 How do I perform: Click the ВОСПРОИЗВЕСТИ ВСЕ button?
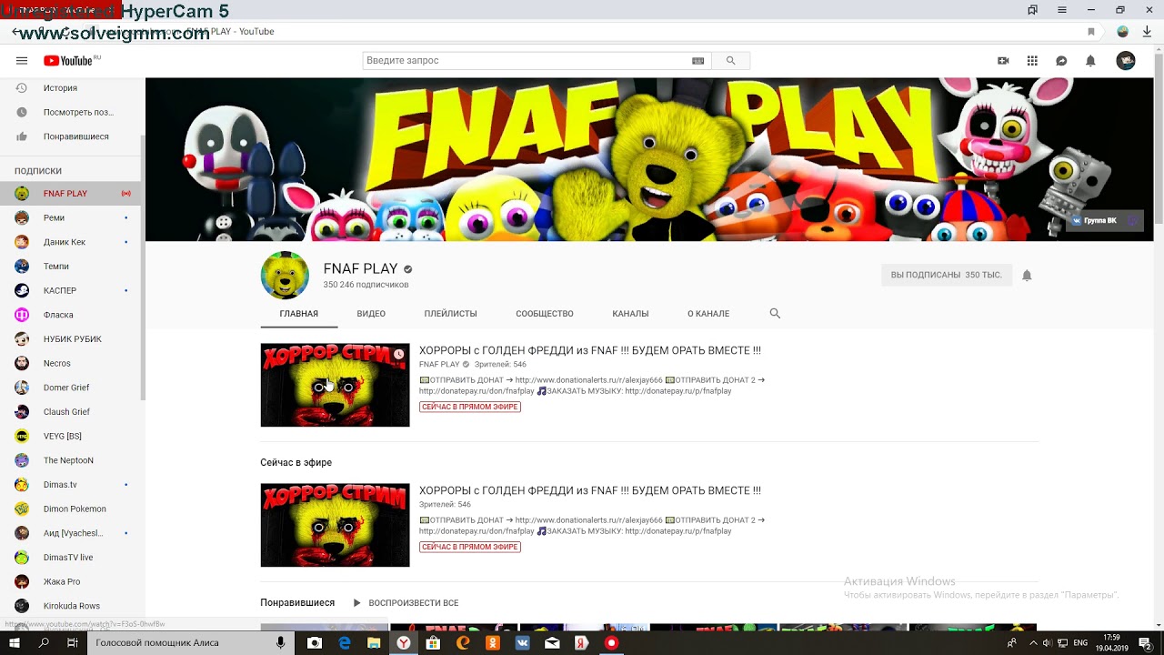point(406,603)
